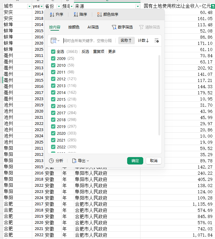Sort list by 名称 ascending
Viewport: 215px width, 239px height.
click(x=127, y=41)
